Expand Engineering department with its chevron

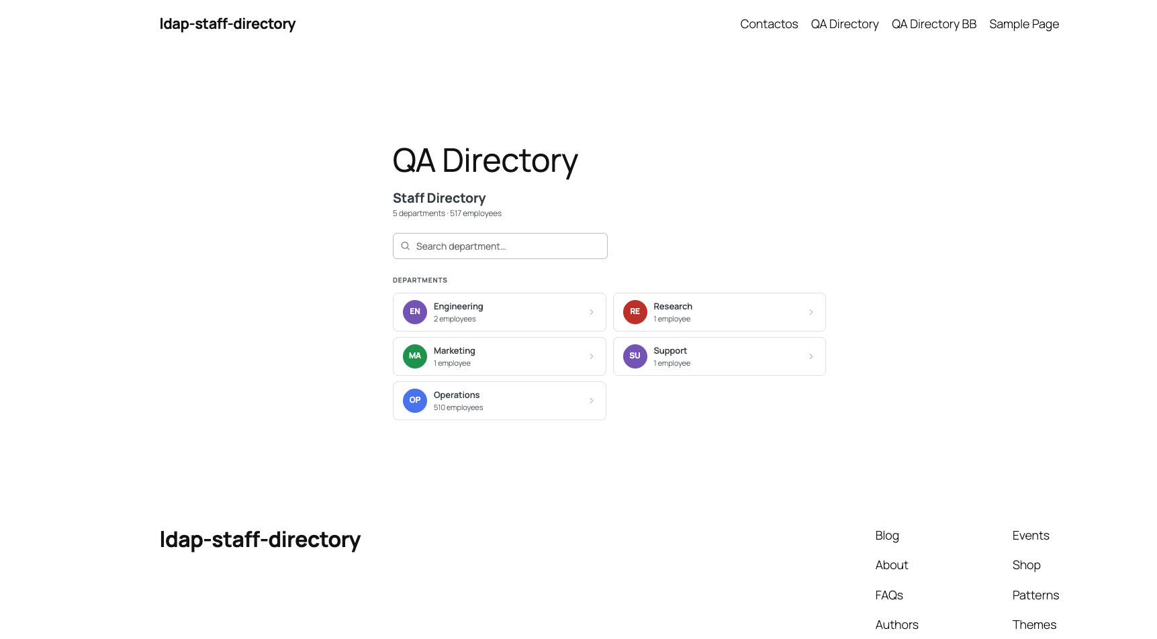pos(592,312)
